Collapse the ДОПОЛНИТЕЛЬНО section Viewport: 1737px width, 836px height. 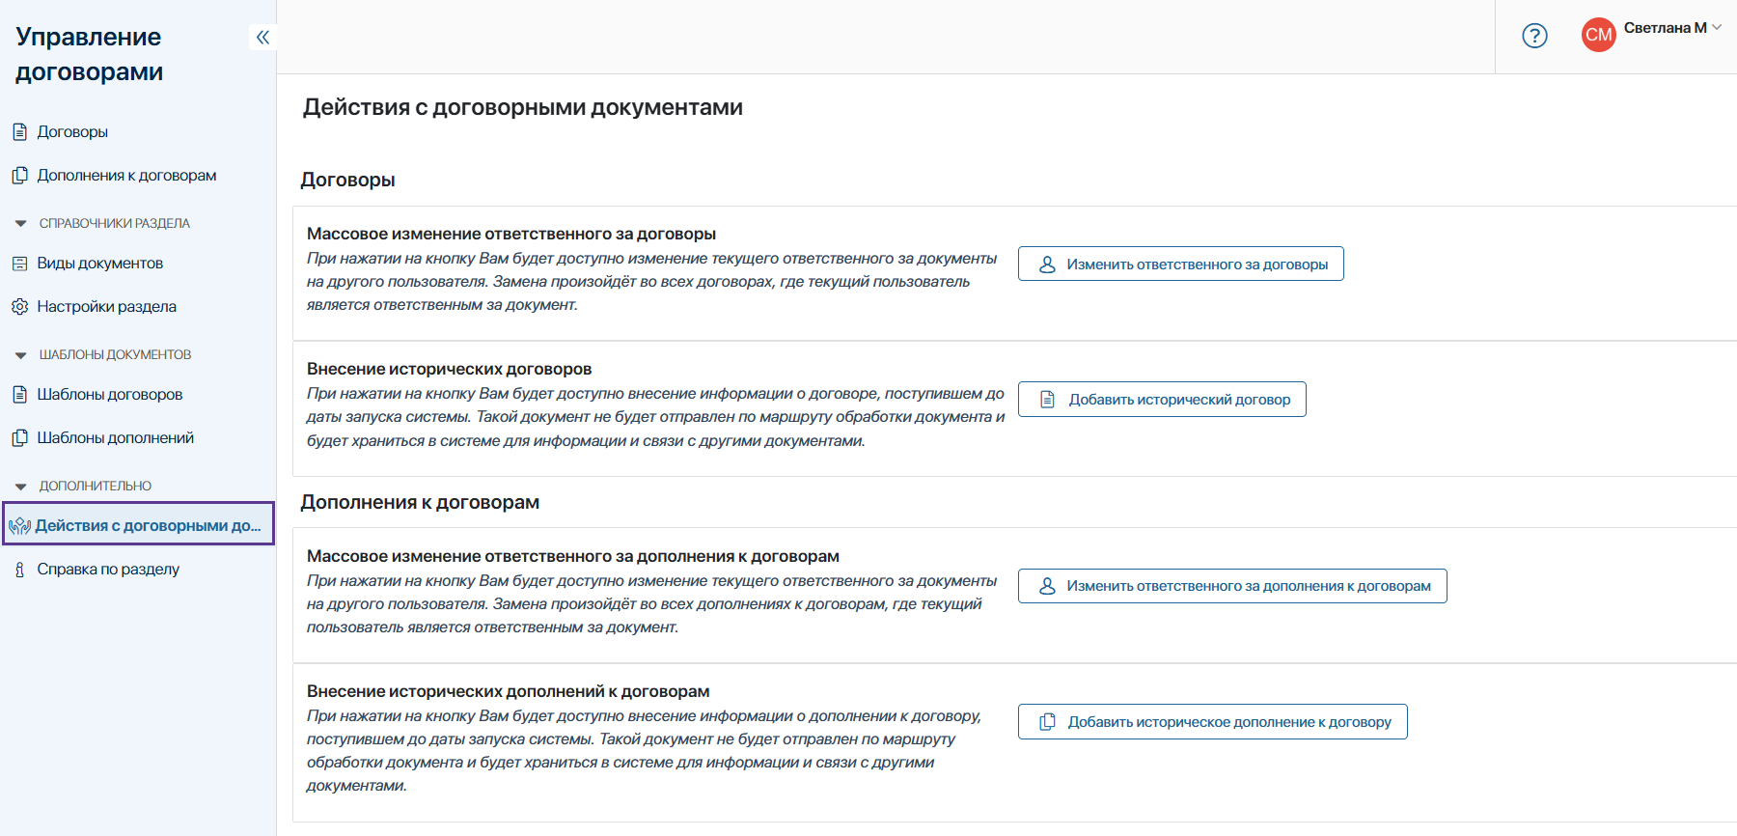point(20,487)
